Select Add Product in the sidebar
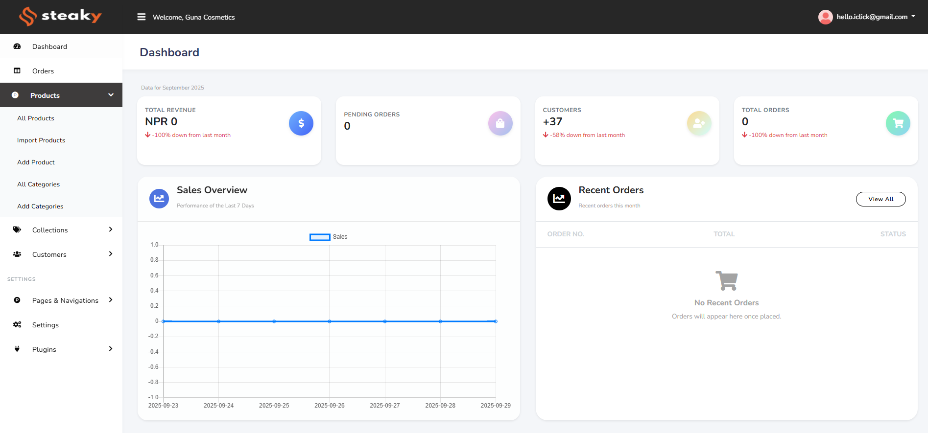 point(36,162)
